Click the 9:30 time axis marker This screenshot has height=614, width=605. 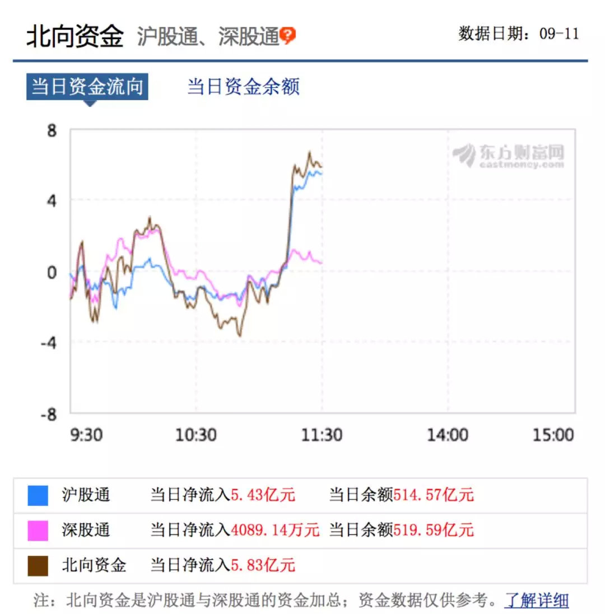[87, 435]
